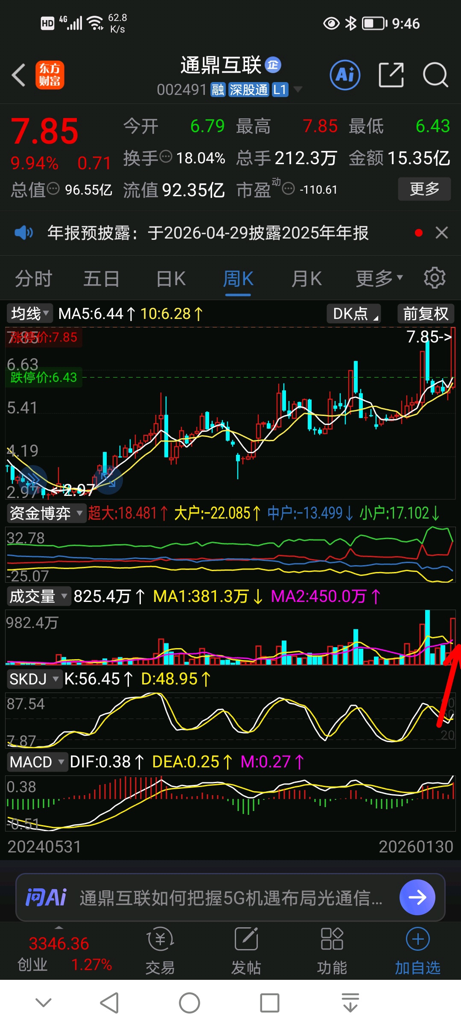The height and width of the screenshot is (1026, 461).
Task: Tap blue diagonal fullscreen chart icon
Action: point(108,479)
